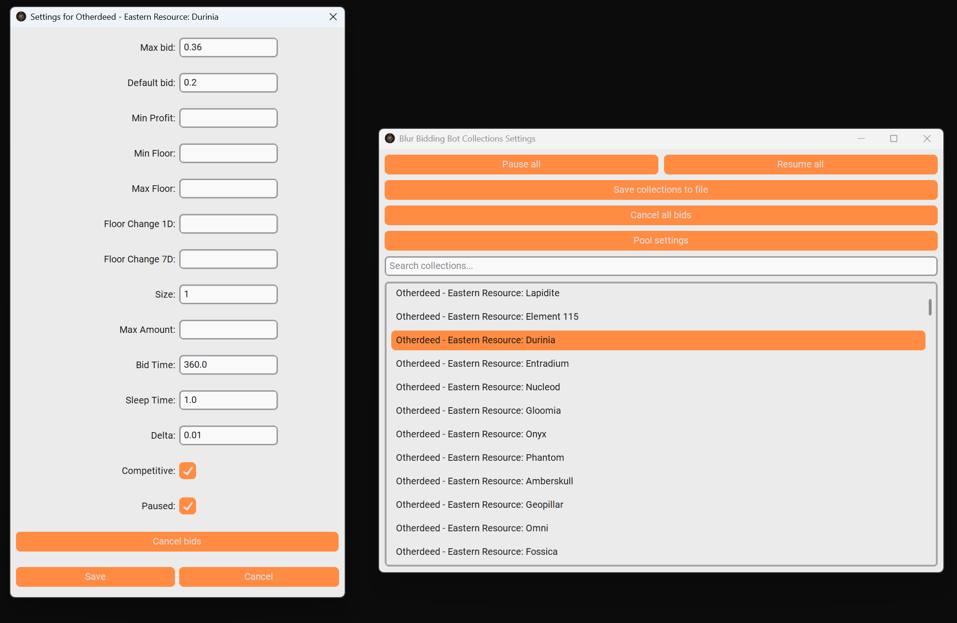Viewport: 957px width, 623px height.
Task: Click Save collections to file
Action: coord(661,190)
